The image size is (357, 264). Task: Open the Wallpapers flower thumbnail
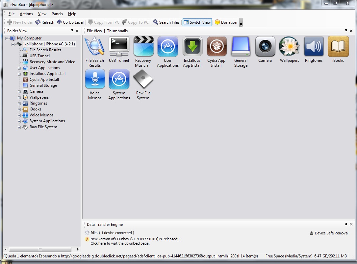[289, 47]
